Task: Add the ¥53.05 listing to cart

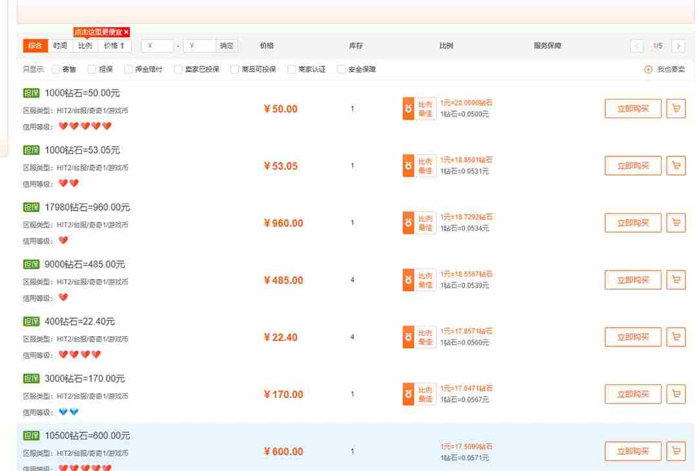Action: [x=676, y=165]
